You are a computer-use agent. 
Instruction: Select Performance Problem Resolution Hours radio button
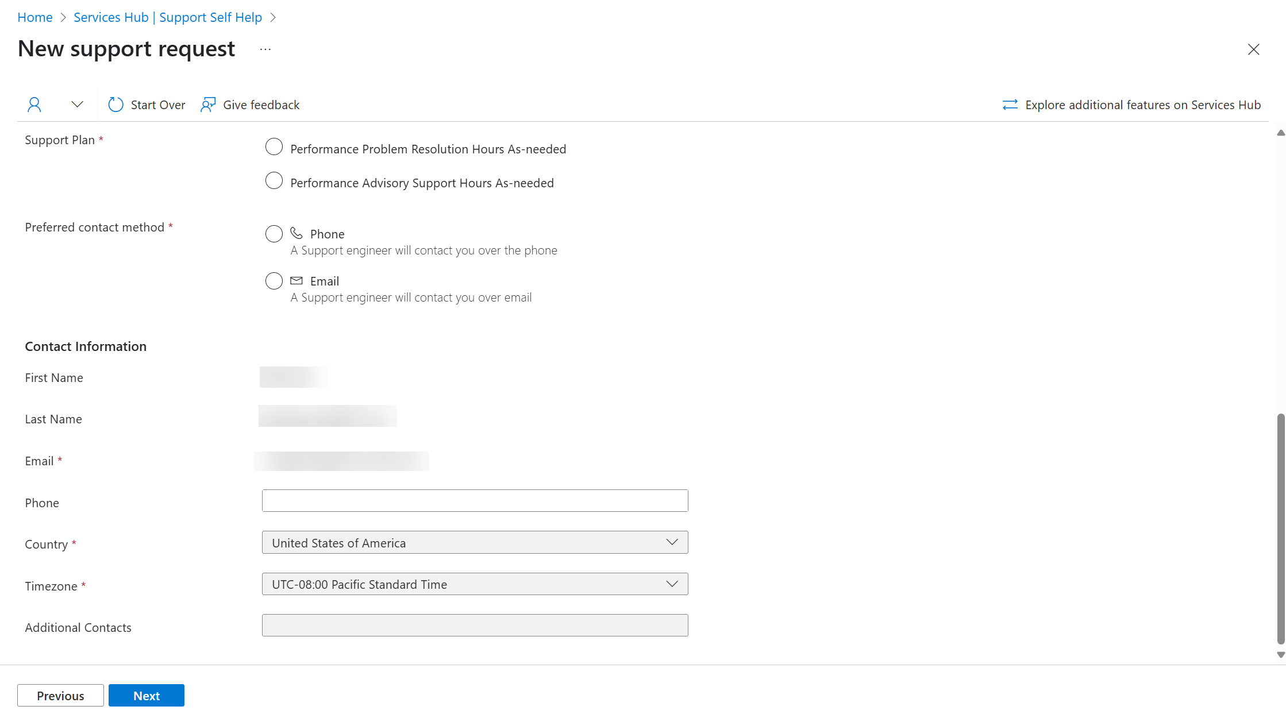point(274,149)
